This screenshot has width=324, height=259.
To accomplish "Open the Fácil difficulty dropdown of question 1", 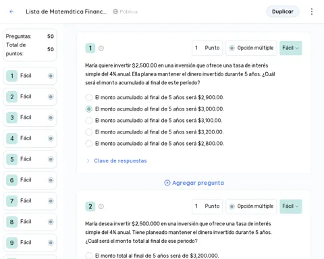I will coord(291,48).
